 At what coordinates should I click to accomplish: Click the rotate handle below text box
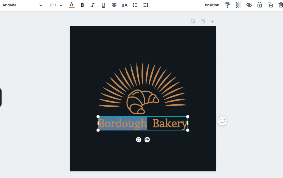[x=138, y=140]
